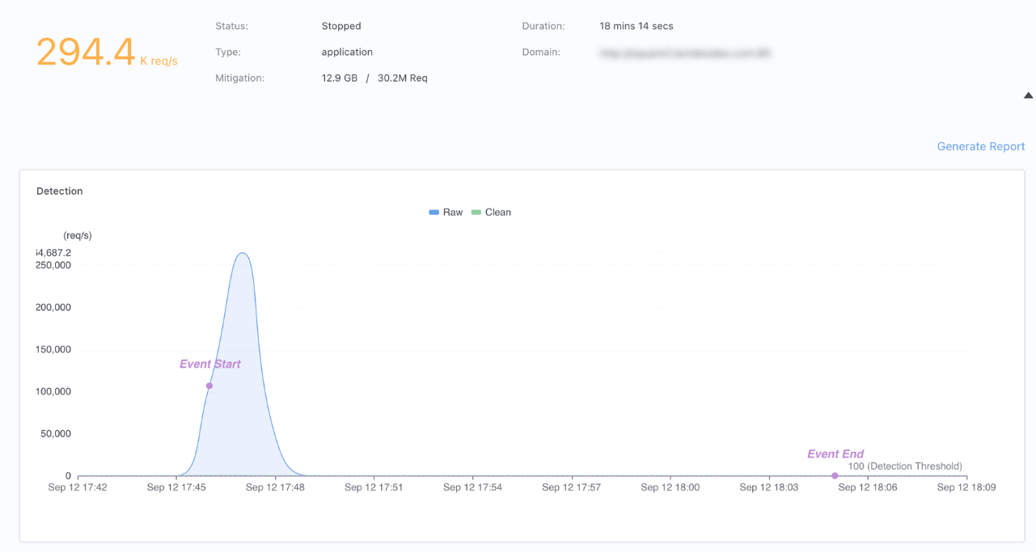
Task: Click the Sep 12 18:09 axis label
Action: [x=966, y=487]
